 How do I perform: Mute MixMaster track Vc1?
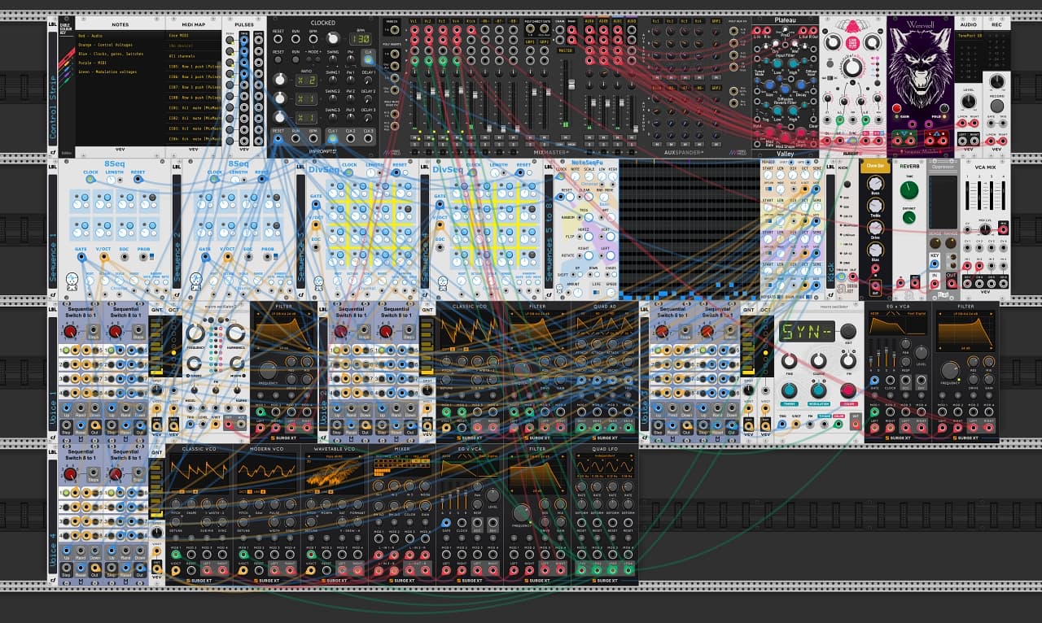(414, 137)
